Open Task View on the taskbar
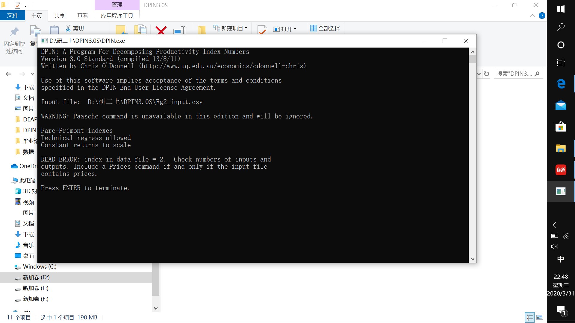The height and width of the screenshot is (323, 575). pos(561,63)
